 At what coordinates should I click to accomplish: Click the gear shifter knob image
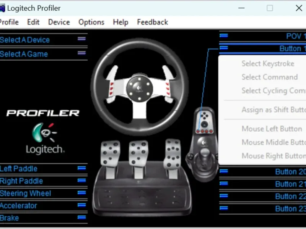tap(205, 153)
